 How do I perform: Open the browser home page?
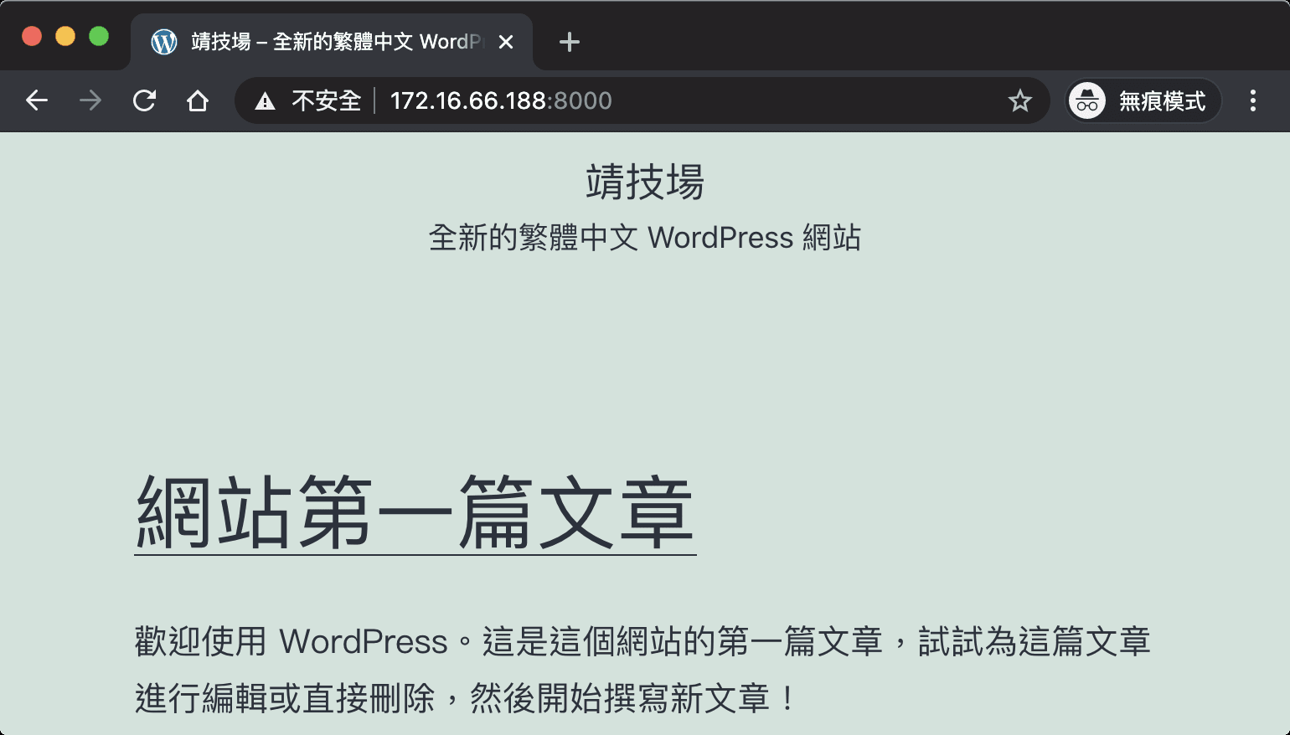(x=198, y=100)
